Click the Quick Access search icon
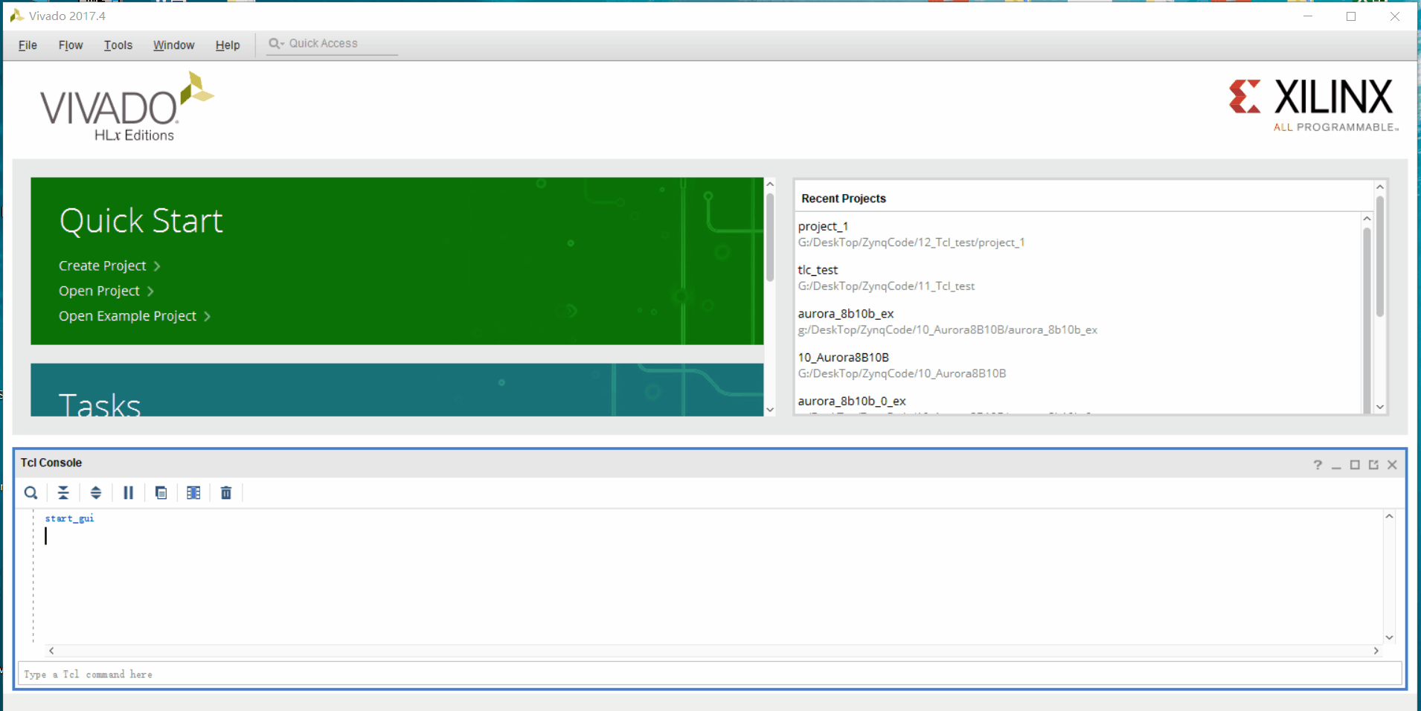This screenshot has width=1421, height=711. pyautogui.click(x=276, y=43)
